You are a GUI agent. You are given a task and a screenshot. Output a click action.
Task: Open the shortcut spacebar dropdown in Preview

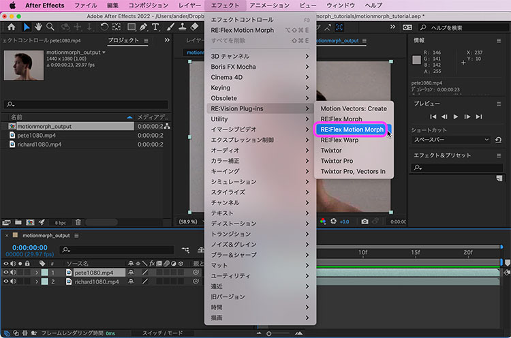tap(451, 140)
